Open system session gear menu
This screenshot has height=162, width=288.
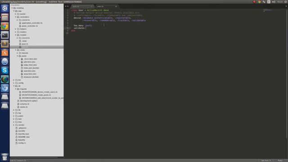click(286, 2)
